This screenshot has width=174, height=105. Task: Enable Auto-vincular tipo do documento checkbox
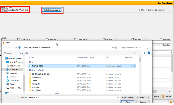tap(141, 10)
